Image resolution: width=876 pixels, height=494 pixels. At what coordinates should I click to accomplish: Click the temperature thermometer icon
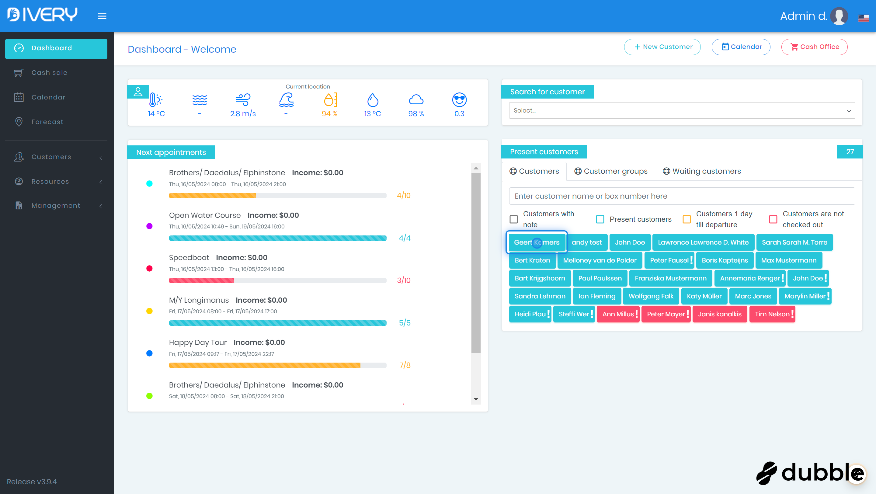(x=155, y=99)
